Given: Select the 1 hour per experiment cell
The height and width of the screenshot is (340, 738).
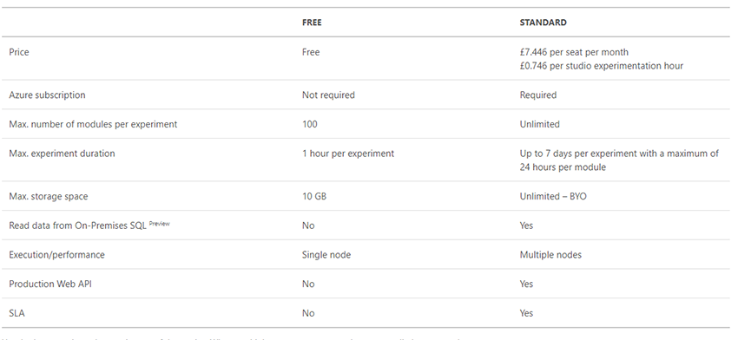Looking at the screenshot, I should coord(348,154).
